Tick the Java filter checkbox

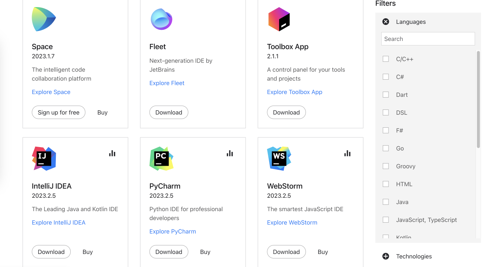click(x=386, y=202)
